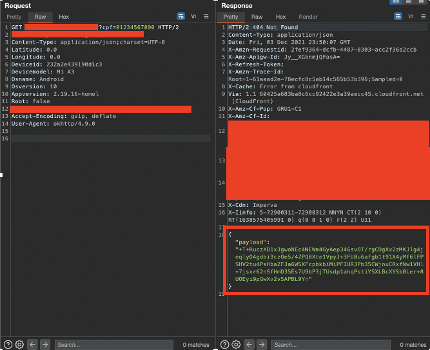Viewport: 430px width, 350px height.
Task: Open the Response panel hamburger menu
Action: point(424,17)
